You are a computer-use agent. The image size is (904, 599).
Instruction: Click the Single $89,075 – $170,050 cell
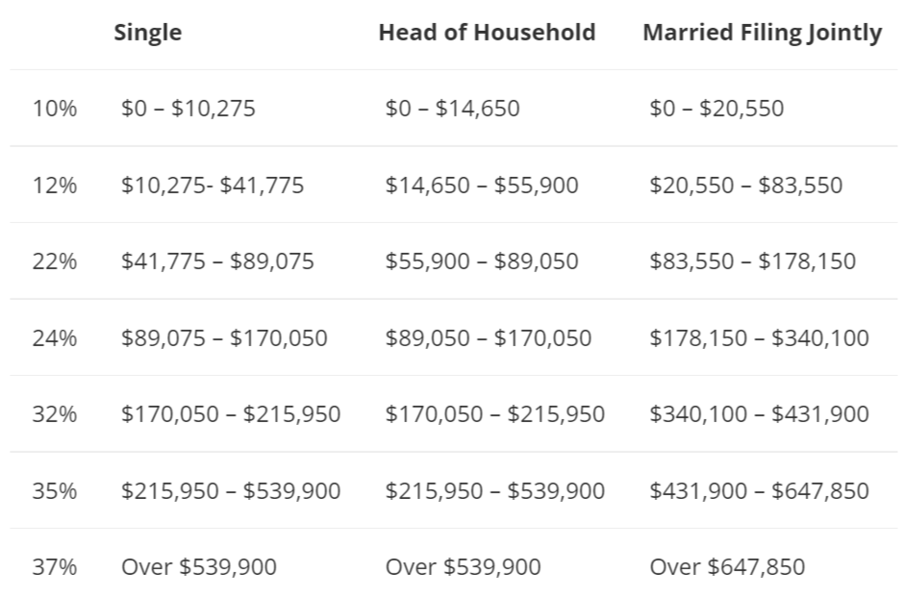tap(224, 338)
